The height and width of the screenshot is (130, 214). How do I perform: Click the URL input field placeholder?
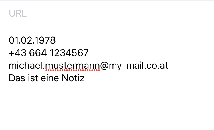tap(18, 13)
